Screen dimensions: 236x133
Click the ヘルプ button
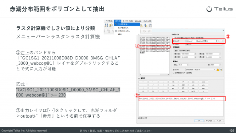click(219, 121)
